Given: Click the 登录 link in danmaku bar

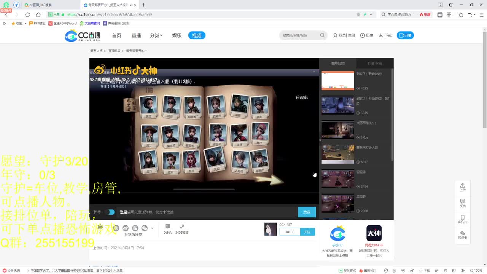Looking at the screenshot, I should pos(123,212).
